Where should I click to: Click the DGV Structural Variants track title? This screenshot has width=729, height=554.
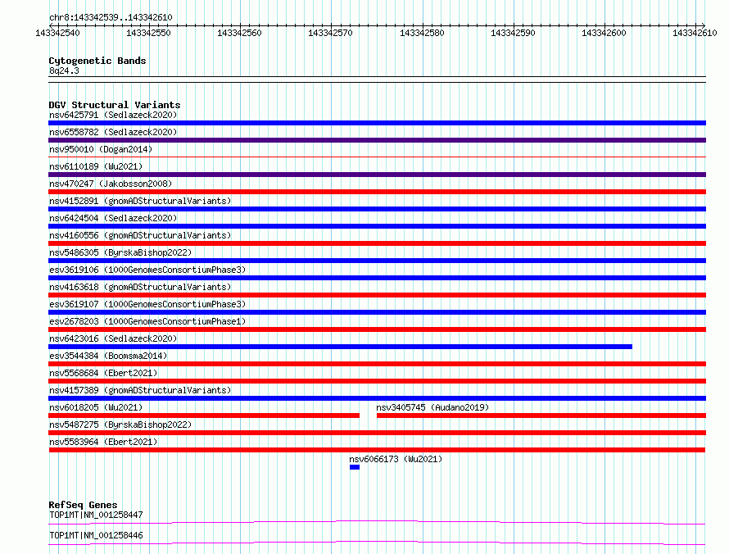(115, 105)
